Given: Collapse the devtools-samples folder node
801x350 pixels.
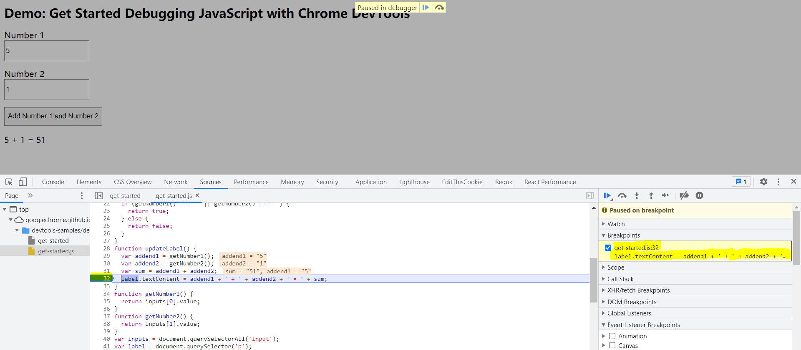Looking at the screenshot, I should (x=17, y=230).
